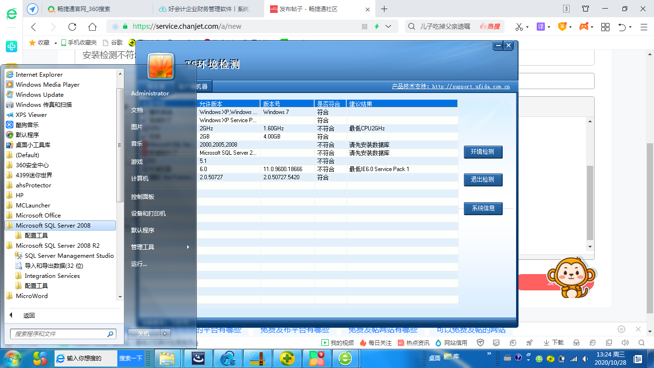
Task: Click the 网站信用 status bar item
Action: click(x=451, y=343)
